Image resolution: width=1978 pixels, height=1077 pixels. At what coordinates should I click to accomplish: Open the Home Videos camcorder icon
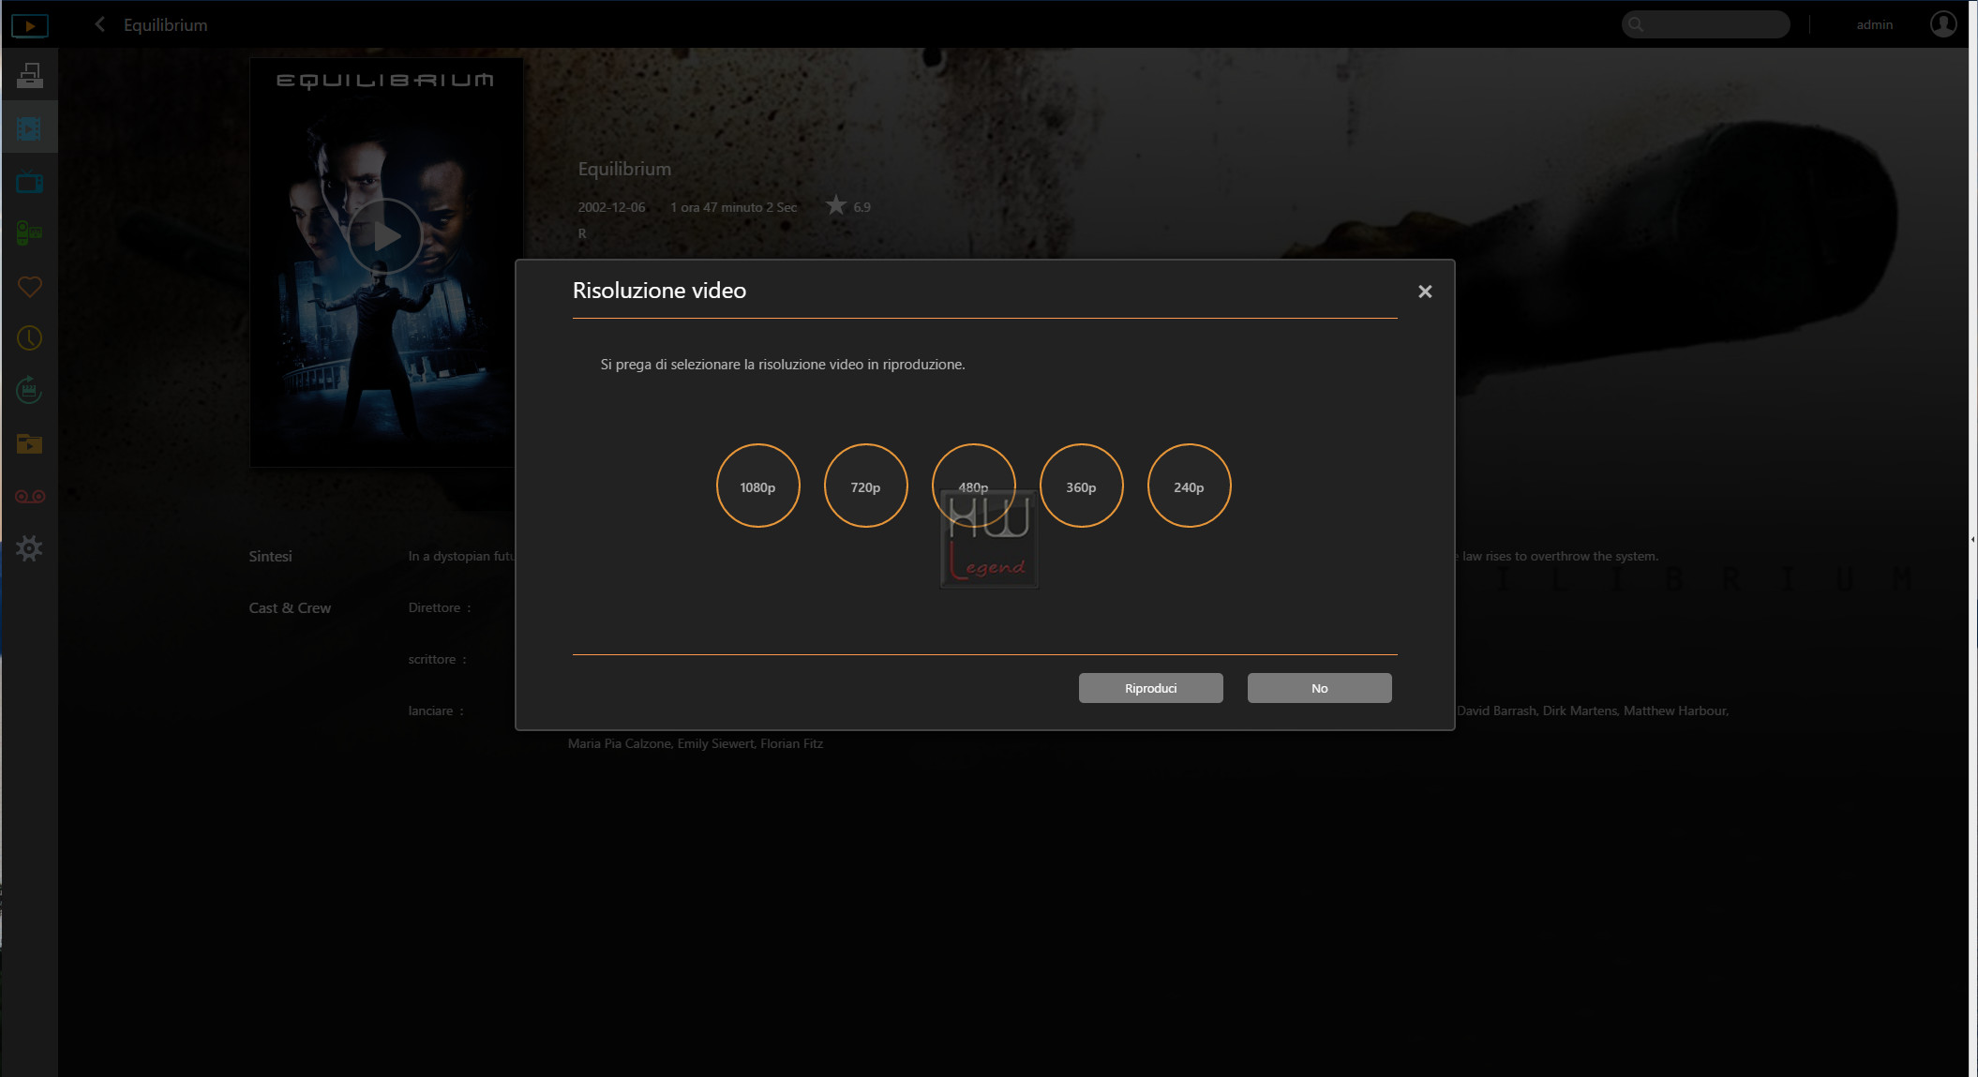tap(29, 232)
